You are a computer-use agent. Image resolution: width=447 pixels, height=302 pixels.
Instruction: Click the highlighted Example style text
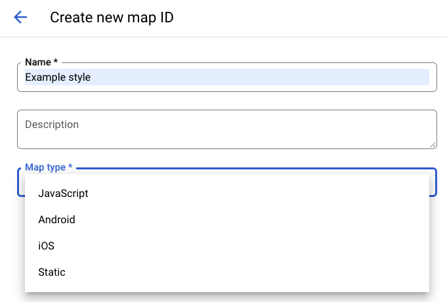coord(58,77)
